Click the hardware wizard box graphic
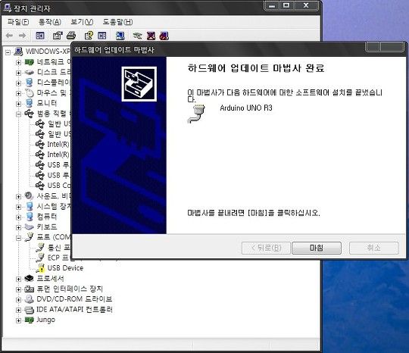409x353 pixels. pyautogui.click(x=139, y=84)
